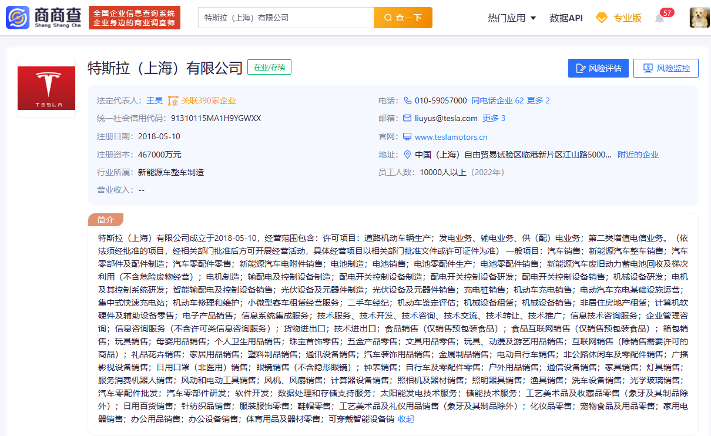Click the 风险监控 monitor icon
The height and width of the screenshot is (436, 711).
(x=648, y=68)
